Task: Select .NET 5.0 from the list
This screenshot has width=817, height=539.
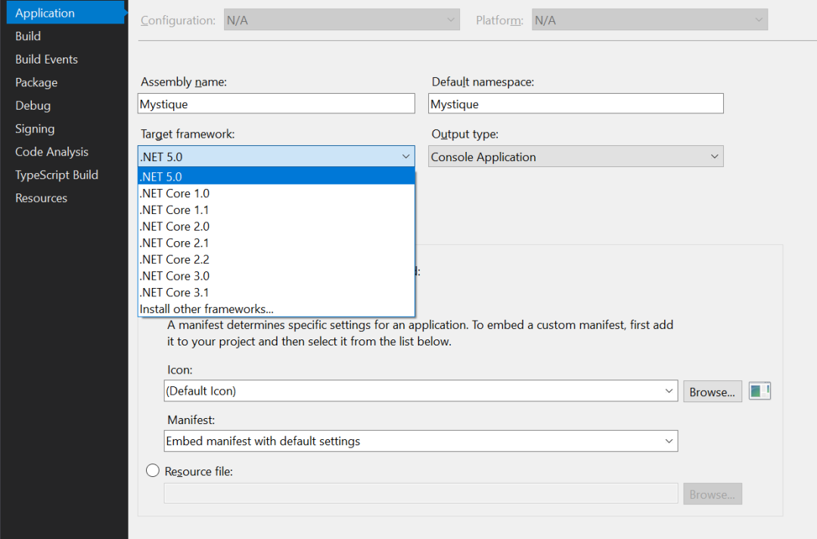Action: pos(276,177)
